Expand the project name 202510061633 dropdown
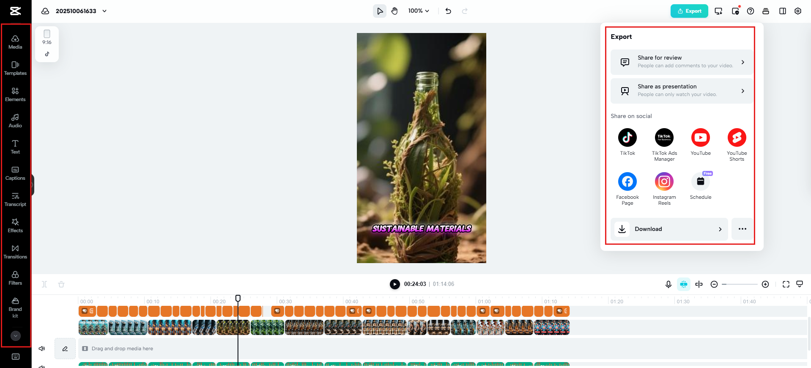Screen dimensions: 811x368 coord(104,11)
